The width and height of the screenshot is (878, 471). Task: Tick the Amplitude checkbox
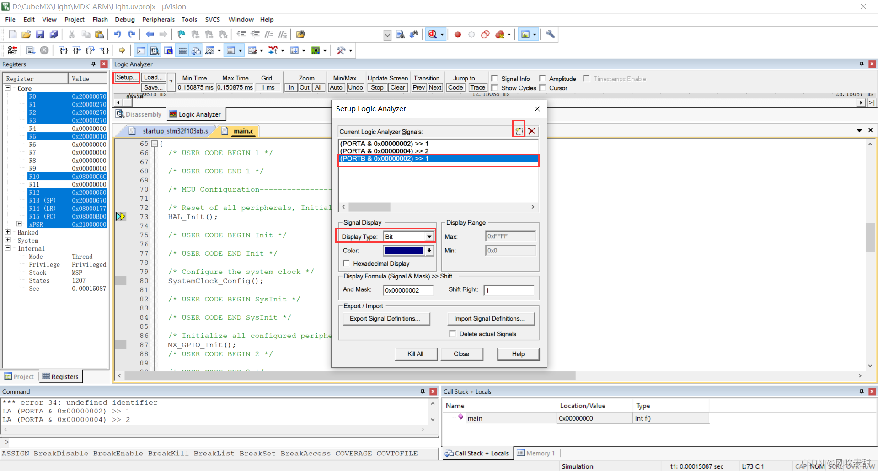(542, 79)
